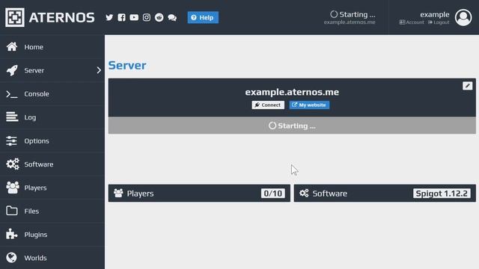Click the ATERNOS brand name text
The width and height of the screenshot is (479, 269).
click(x=61, y=17)
